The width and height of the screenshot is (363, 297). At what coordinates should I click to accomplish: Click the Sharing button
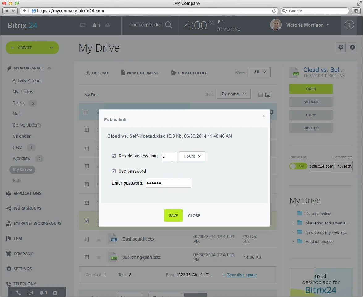tap(311, 102)
